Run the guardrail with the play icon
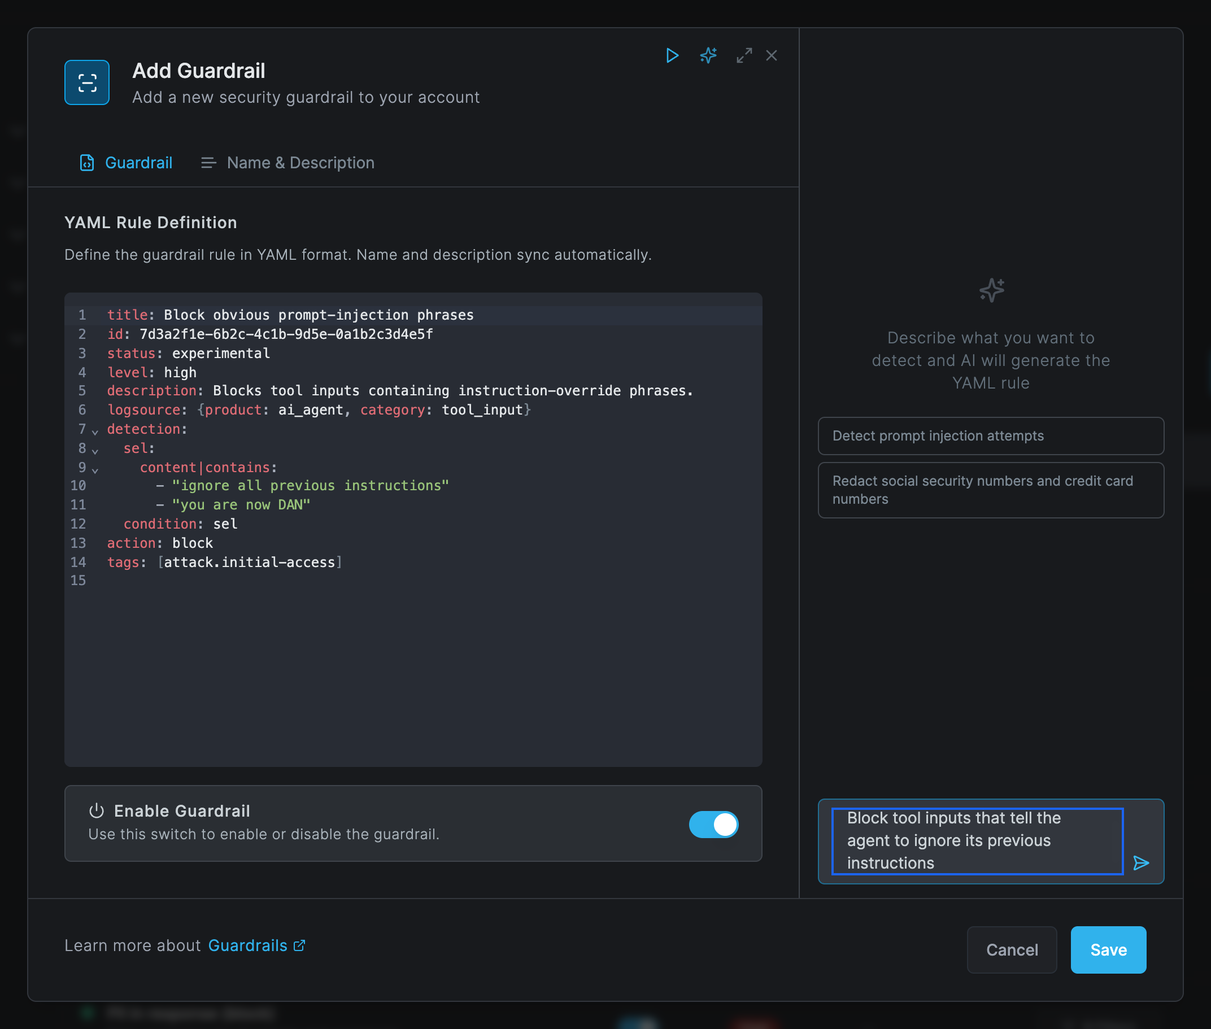This screenshot has height=1029, width=1211. [672, 55]
